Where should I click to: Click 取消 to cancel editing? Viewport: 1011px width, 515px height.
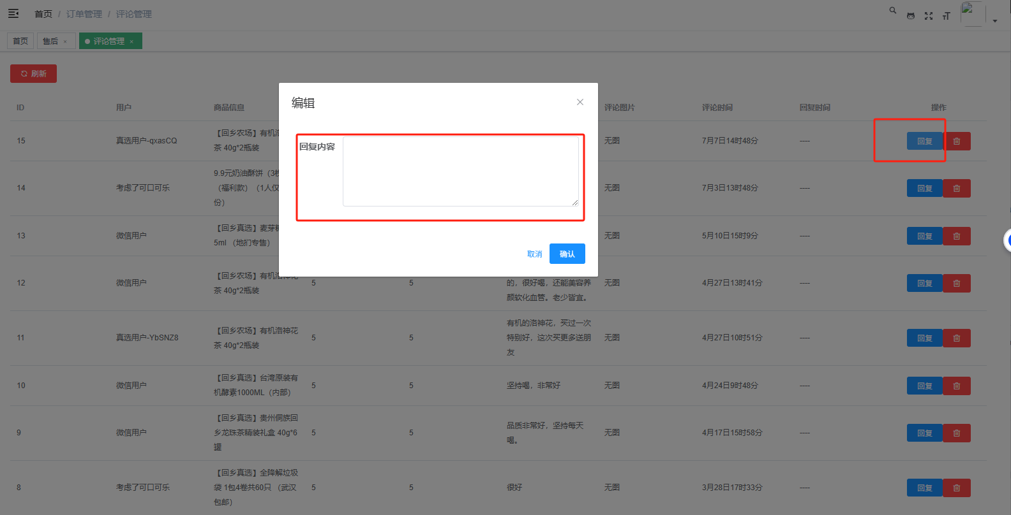[534, 254]
